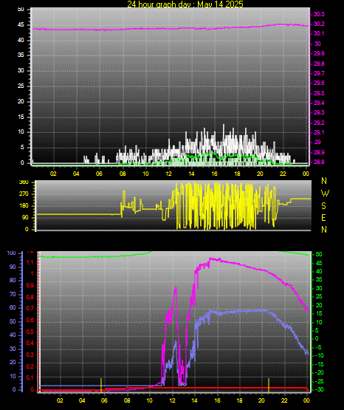Viewport: 344px width, 410px height.
Task: Click the "360" wind direction axis label
Action: pos(24,182)
